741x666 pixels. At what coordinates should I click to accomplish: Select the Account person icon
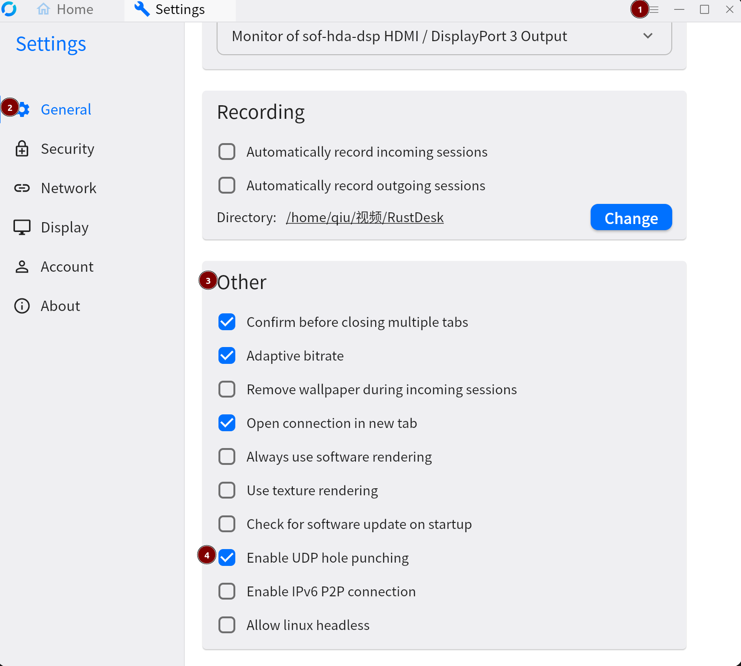pyautogui.click(x=22, y=267)
